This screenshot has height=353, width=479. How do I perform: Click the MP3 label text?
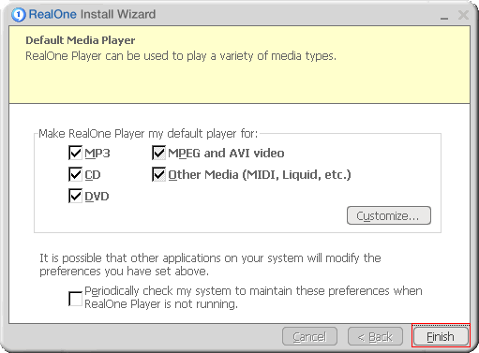coord(97,154)
